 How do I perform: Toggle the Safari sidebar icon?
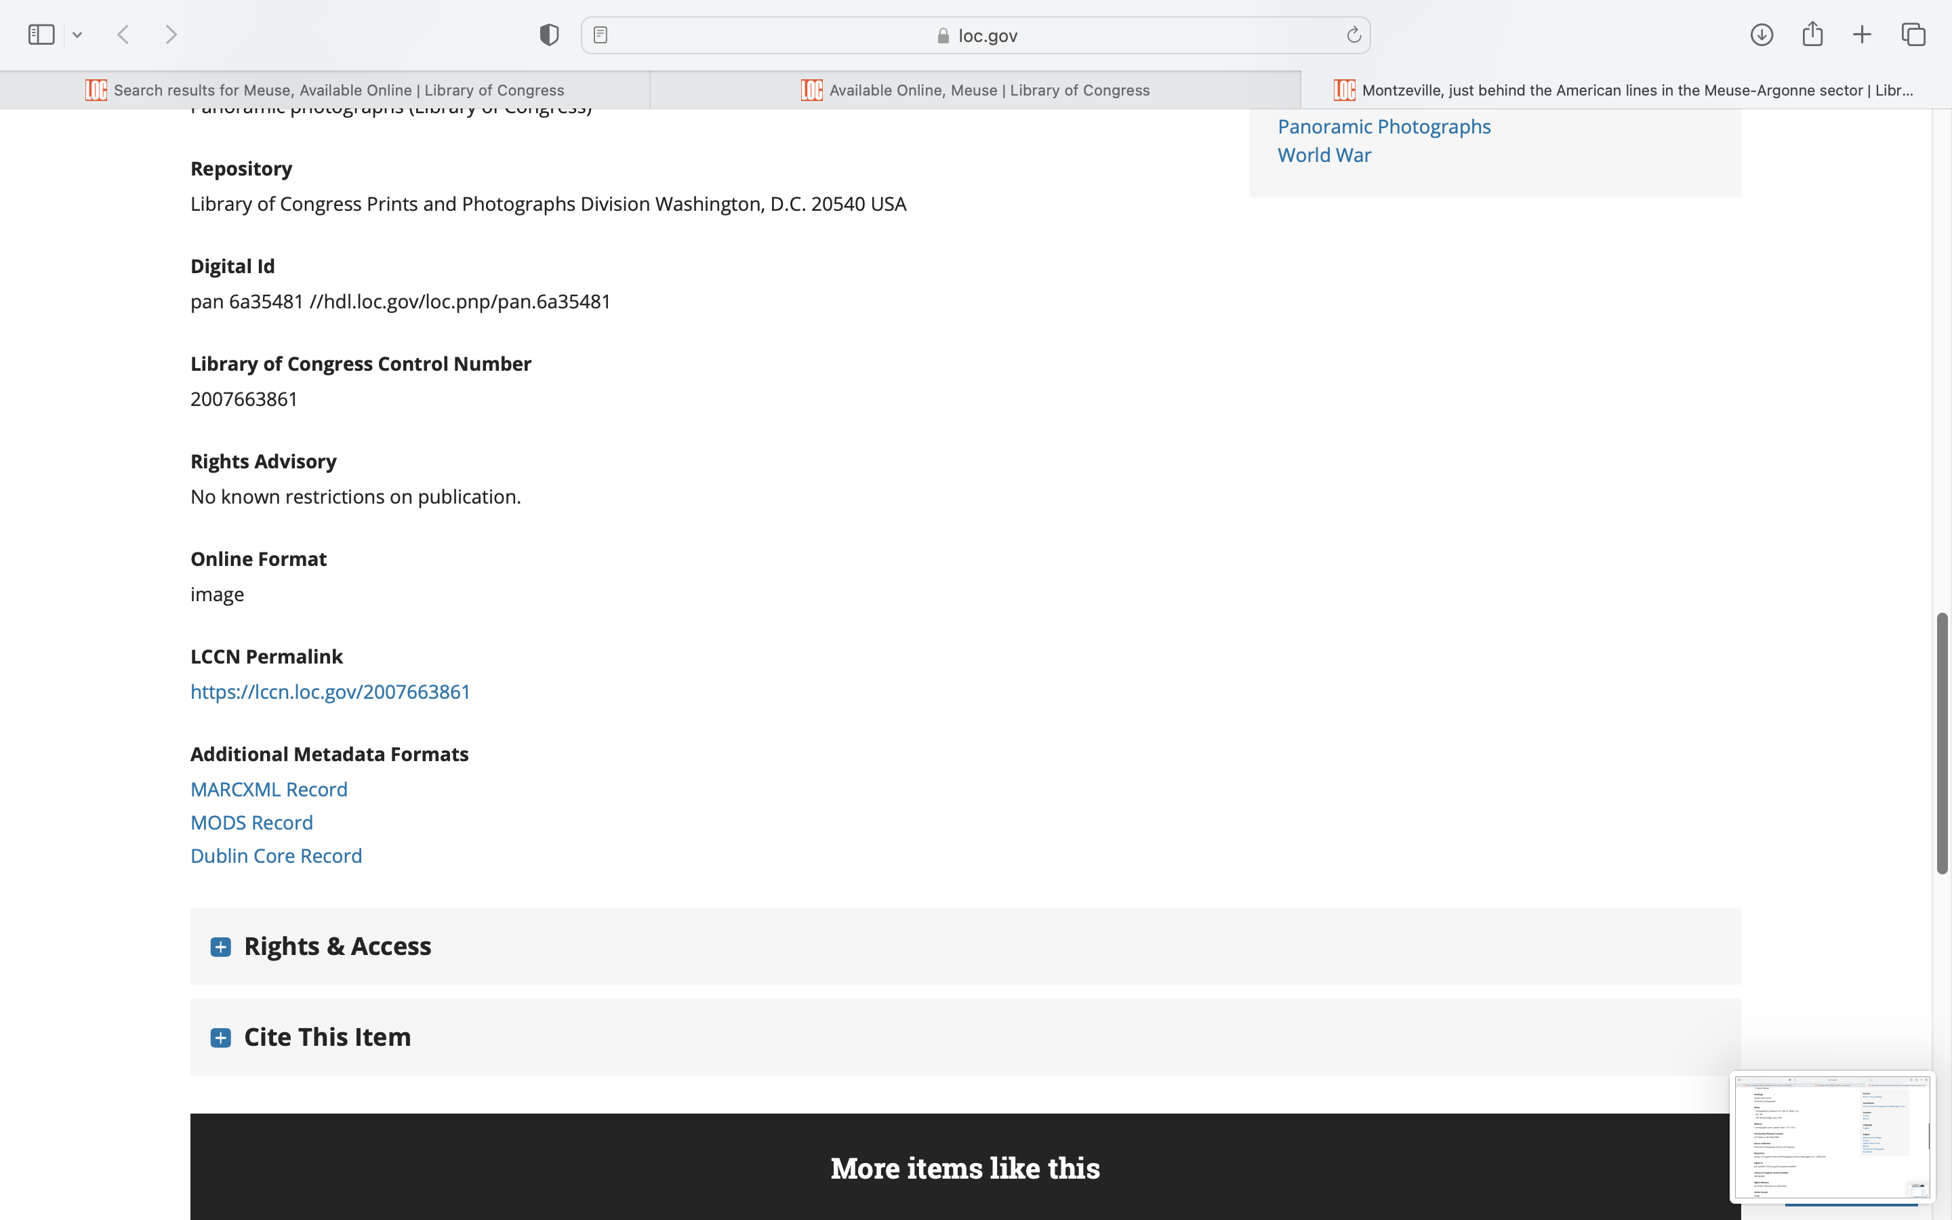(x=41, y=35)
